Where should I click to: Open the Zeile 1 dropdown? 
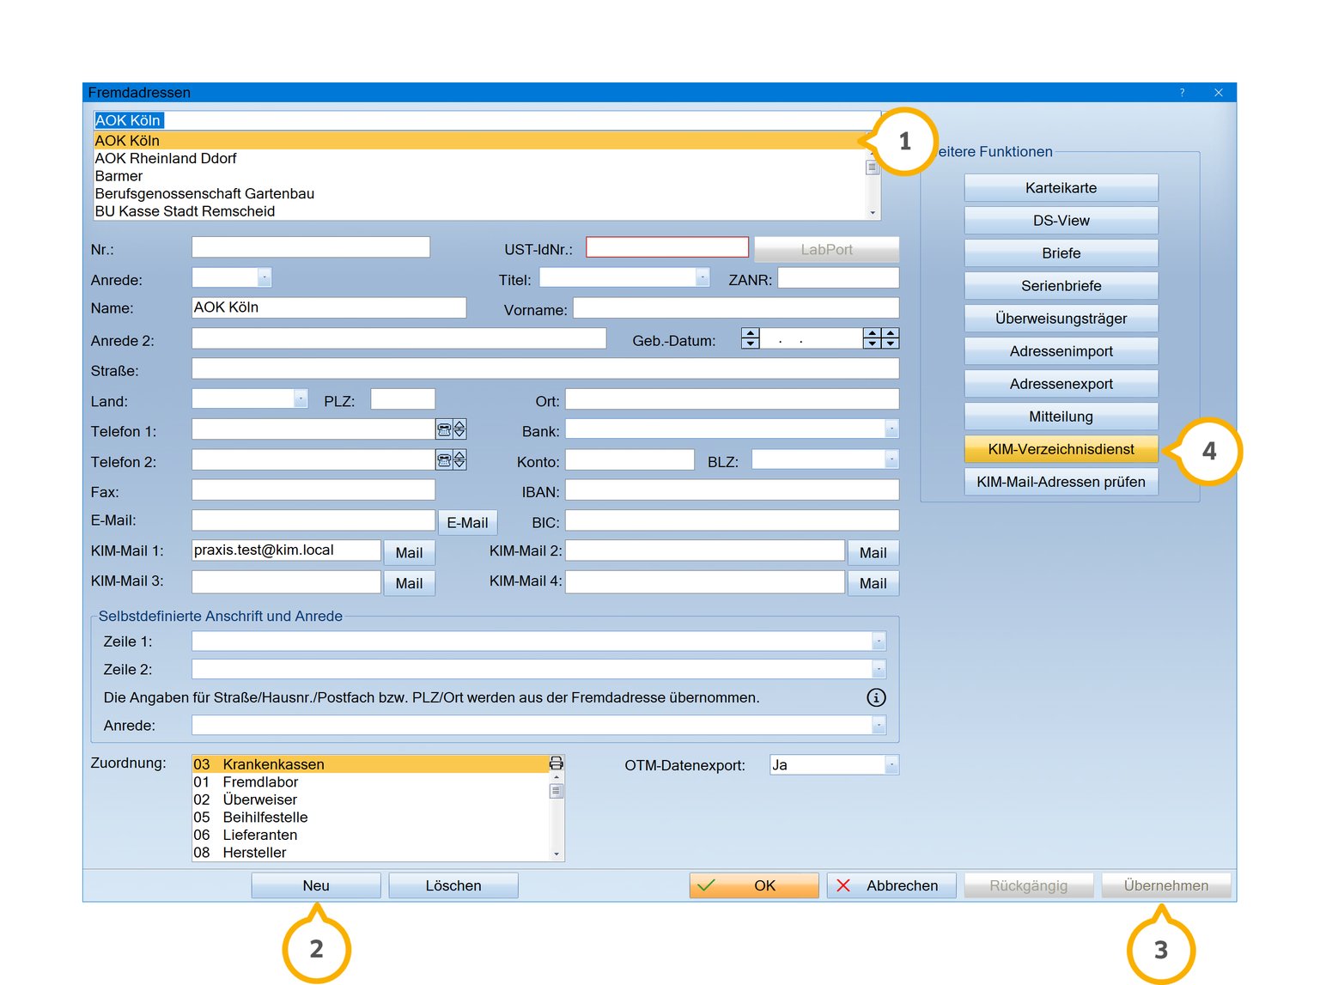point(879,641)
